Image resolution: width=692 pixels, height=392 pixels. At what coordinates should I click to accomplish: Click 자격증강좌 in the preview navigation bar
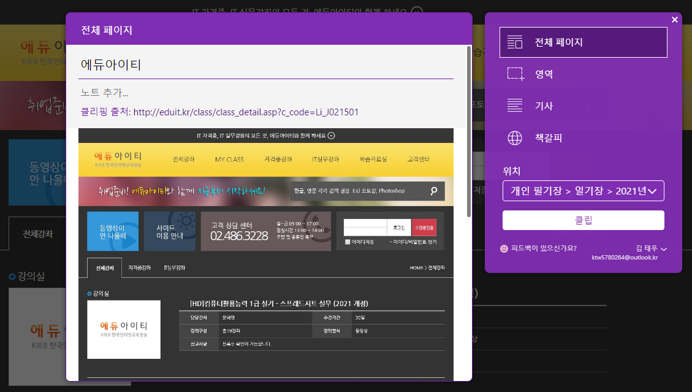pos(278,159)
